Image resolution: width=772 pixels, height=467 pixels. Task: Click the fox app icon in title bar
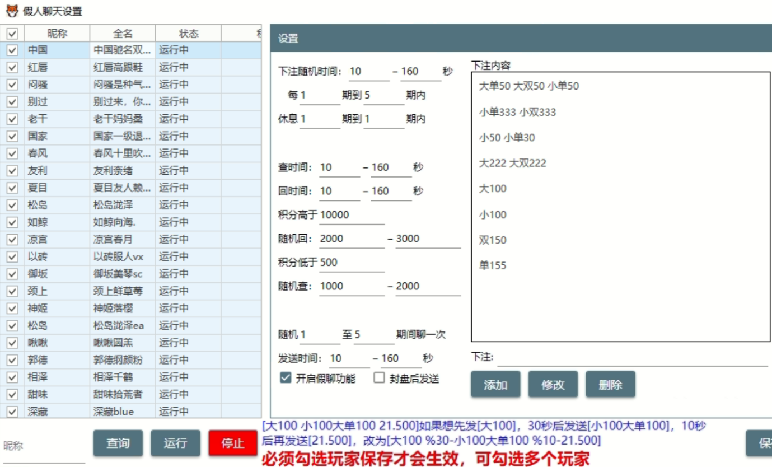(12, 11)
